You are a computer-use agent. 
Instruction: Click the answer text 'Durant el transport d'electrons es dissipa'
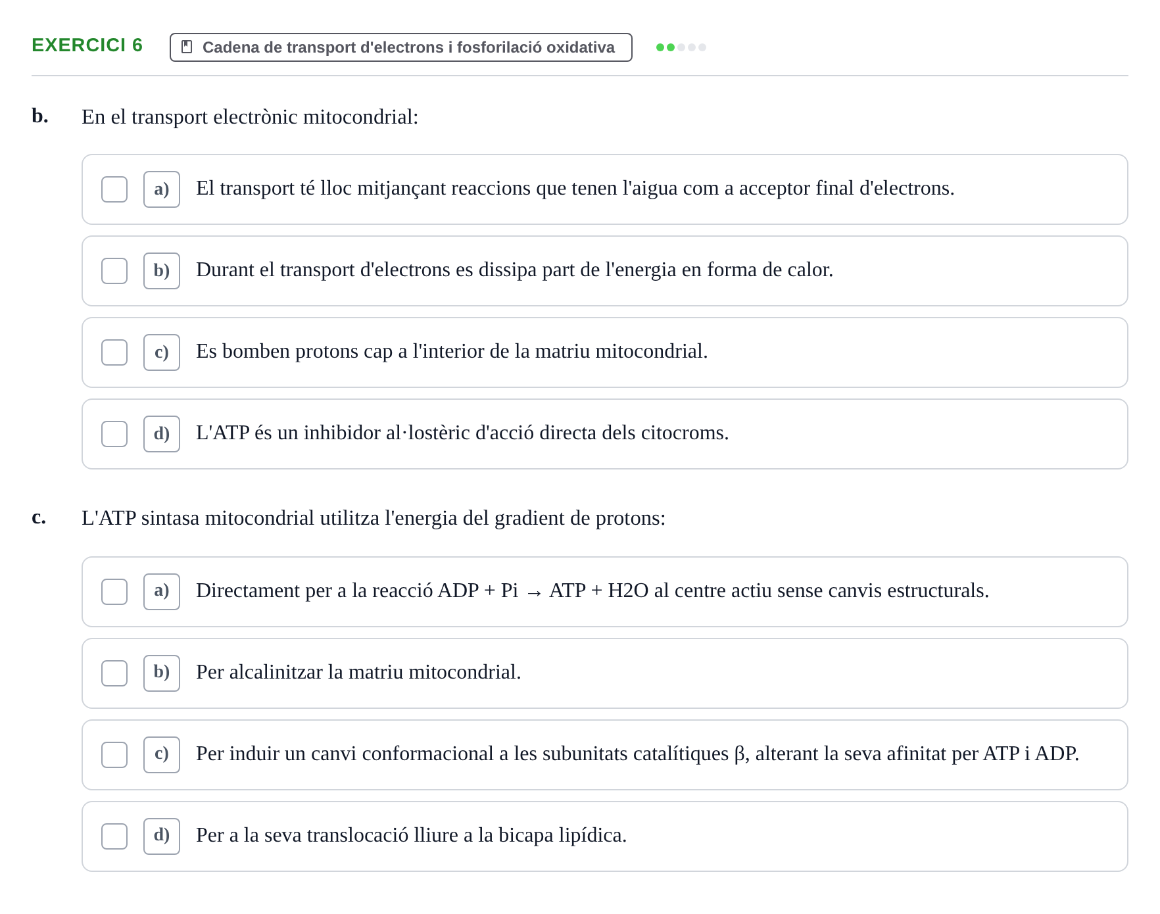coord(514,270)
